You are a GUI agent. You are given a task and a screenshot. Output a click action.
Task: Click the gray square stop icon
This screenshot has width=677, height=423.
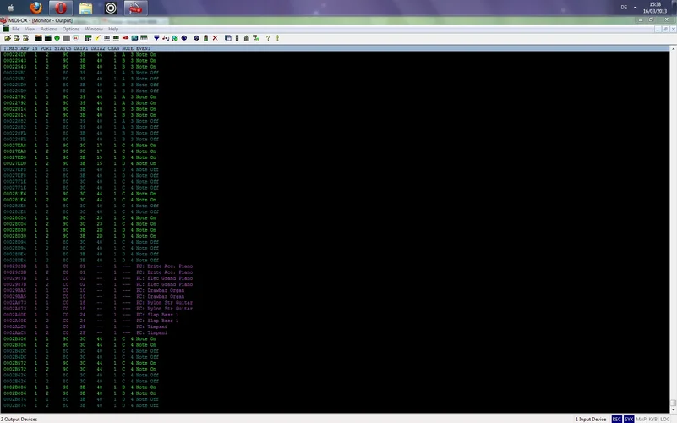click(x=66, y=38)
